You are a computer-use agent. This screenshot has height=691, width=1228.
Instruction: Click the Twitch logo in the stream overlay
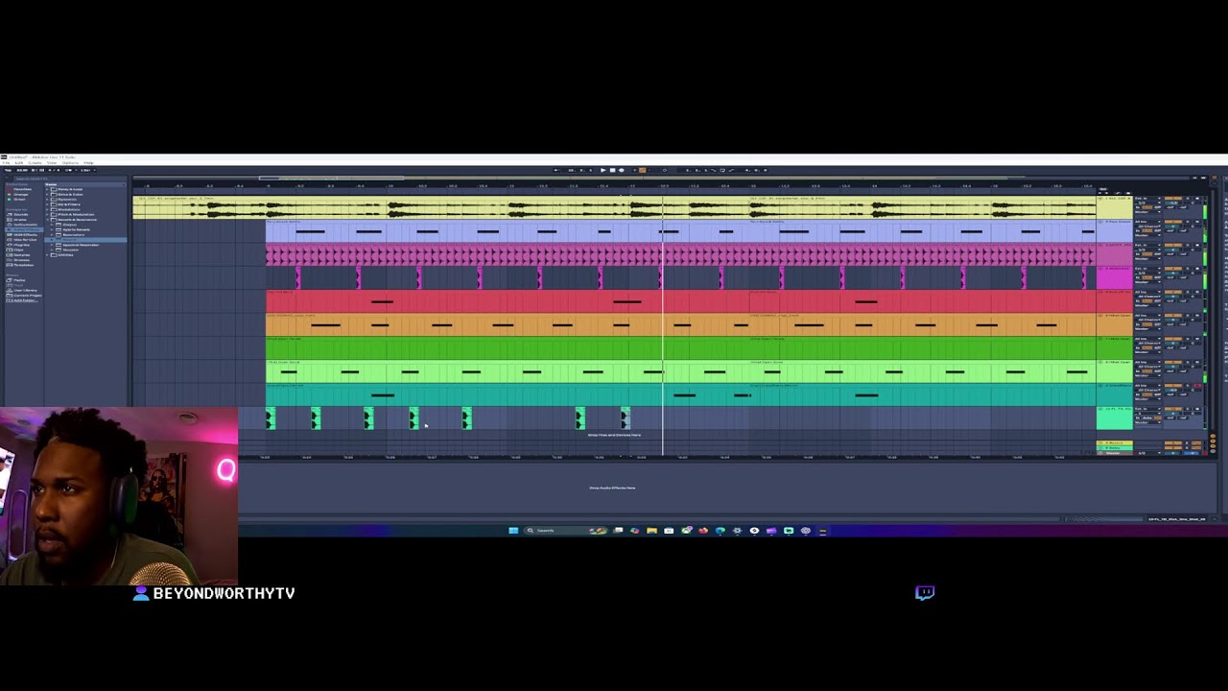925,592
